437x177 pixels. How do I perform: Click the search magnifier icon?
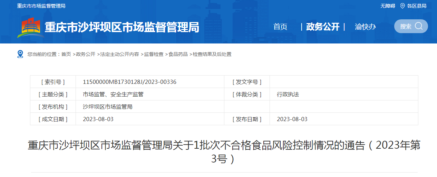pos(419,26)
